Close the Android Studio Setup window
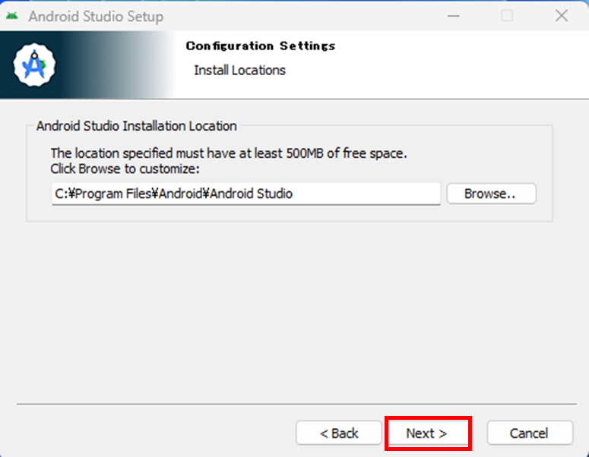 pyautogui.click(x=562, y=16)
